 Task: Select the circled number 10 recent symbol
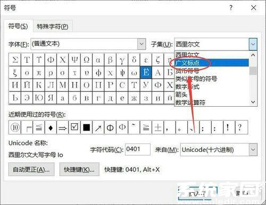[x=15, y=127]
